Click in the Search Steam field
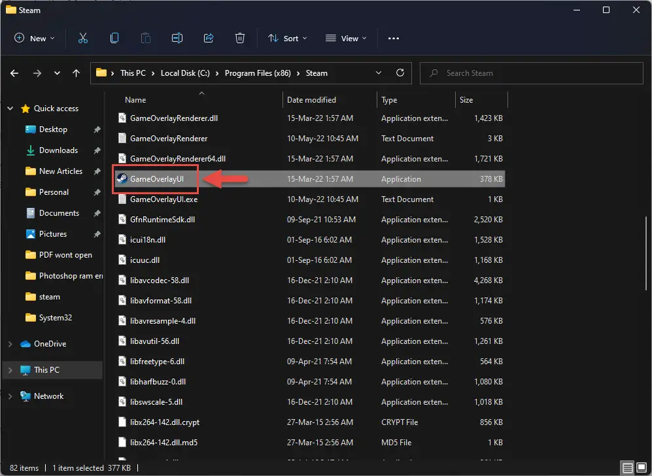The image size is (652, 476). pyautogui.click(x=532, y=73)
